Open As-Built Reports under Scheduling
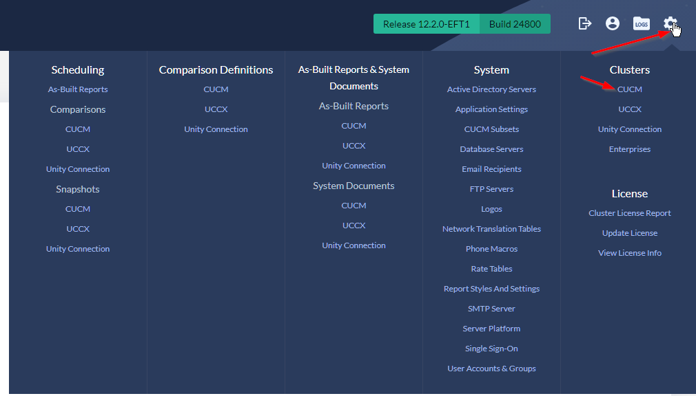This screenshot has height=396, width=696. pos(78,89)
